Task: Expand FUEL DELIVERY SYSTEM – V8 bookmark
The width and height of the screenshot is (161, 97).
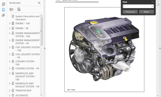Action: (10, 54)
